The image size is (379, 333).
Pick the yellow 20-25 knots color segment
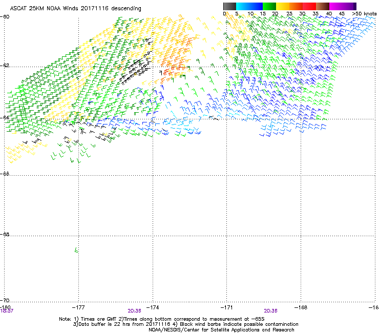(x=283, y=6)
